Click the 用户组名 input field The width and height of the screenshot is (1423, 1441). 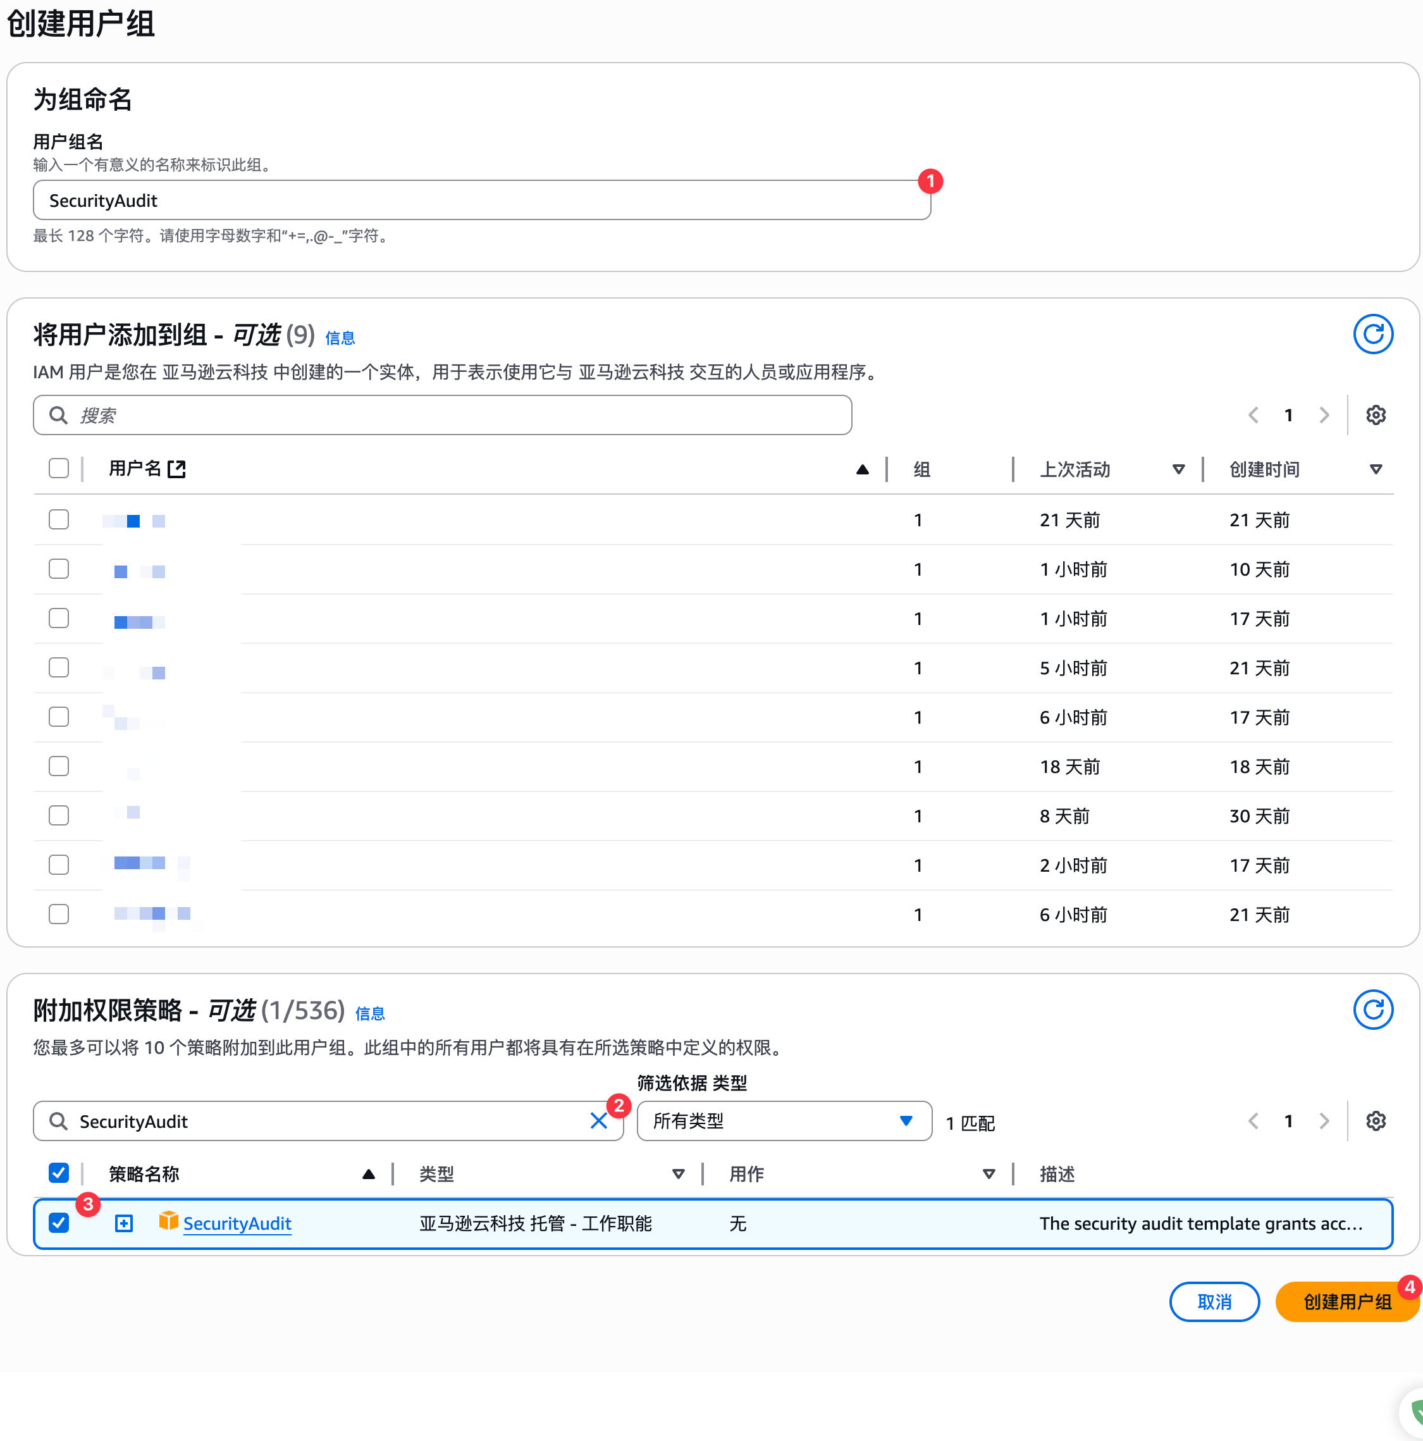click(481, 200)
